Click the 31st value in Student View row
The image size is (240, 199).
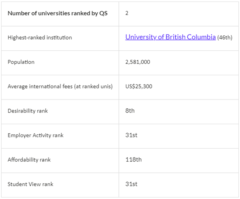coord(131,184)
